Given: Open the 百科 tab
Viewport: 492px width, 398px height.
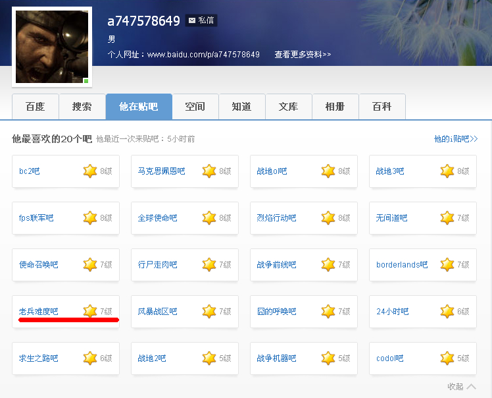Looking at the screenshot, I should tap(382, 107).
